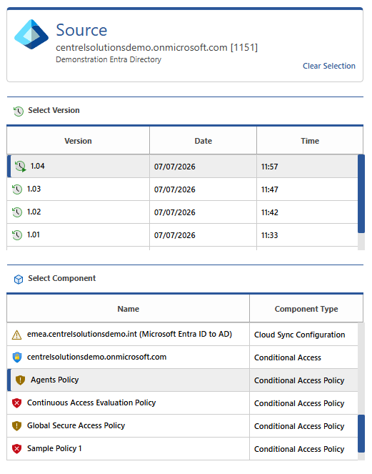The width and height of the screenshot is (372, 474).
Task: Click the Agents Policy shield icon
Action: (20, 380)
